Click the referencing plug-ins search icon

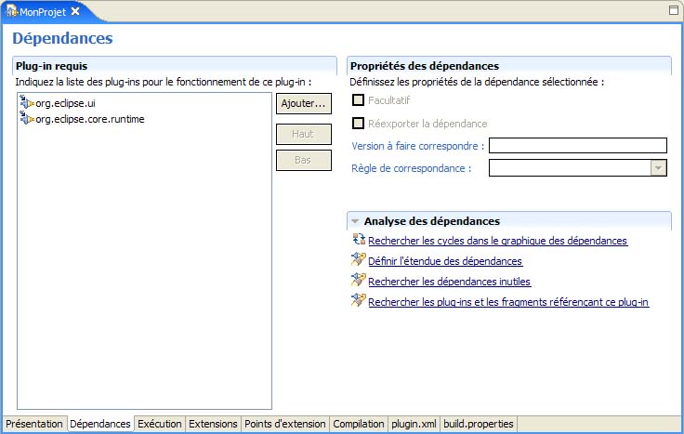(x=359, y=301)
